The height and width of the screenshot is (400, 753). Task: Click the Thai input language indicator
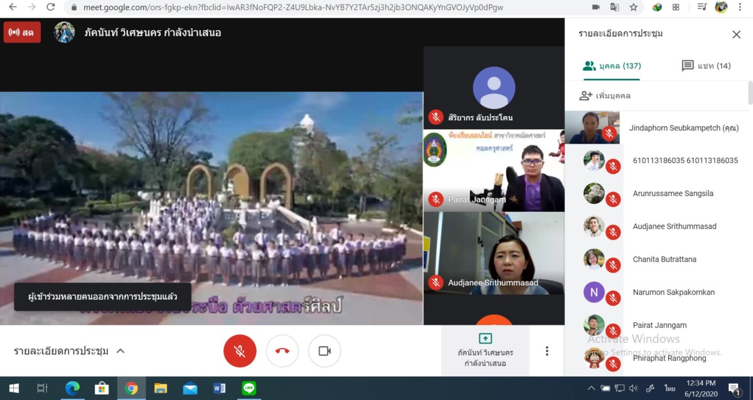coord(670,388)
